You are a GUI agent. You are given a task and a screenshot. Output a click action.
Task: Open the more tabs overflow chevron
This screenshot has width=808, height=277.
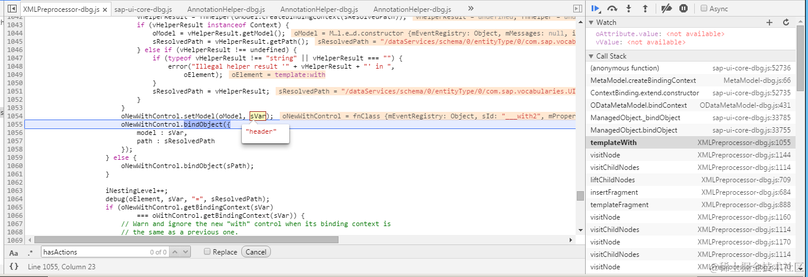click(471, 9)
